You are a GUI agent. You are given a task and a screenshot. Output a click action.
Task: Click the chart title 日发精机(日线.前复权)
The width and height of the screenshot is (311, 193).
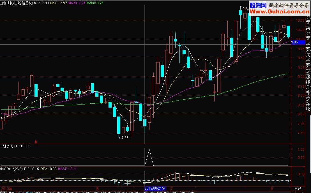[x=17, y=3]
